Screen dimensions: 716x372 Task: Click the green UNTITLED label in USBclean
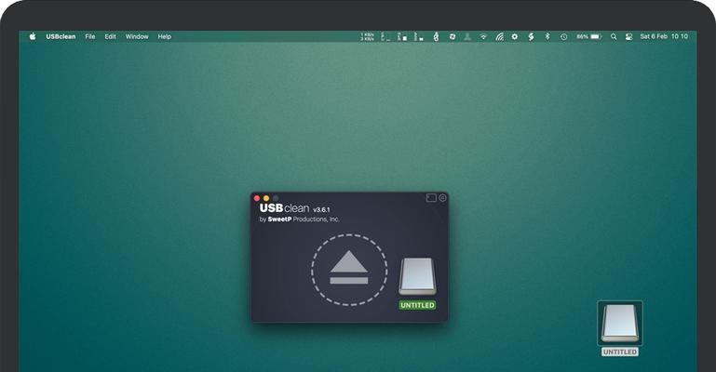[x=417, y=305]
